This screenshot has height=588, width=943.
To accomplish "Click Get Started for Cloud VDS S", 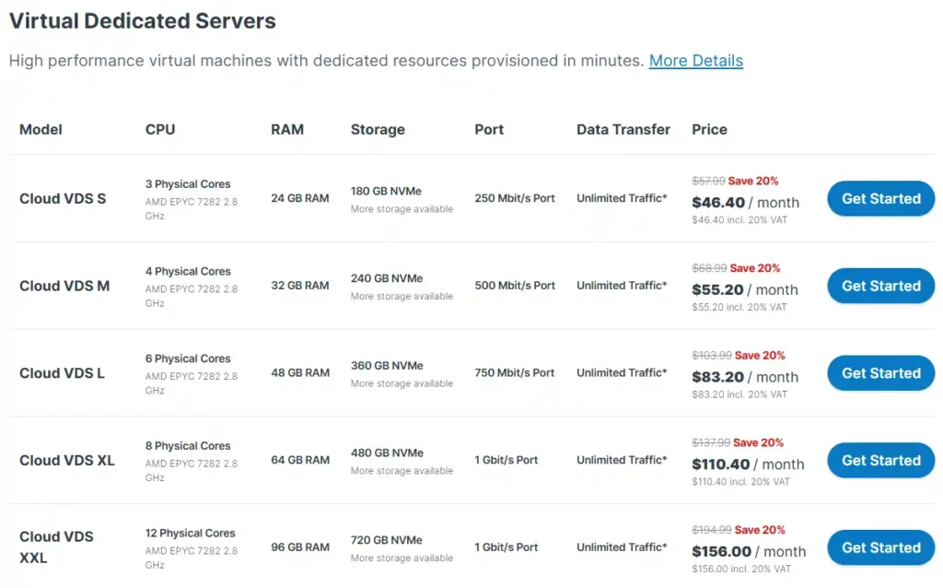I will pos(879,198).
